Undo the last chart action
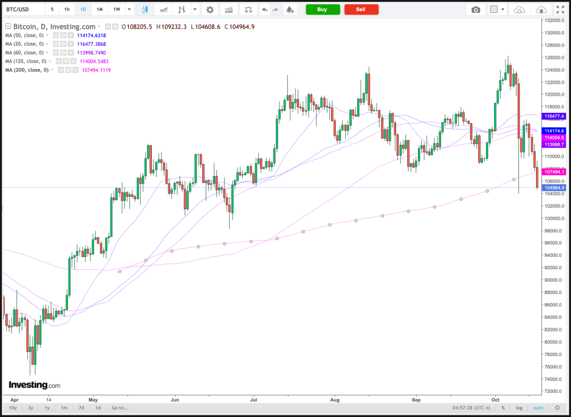This screenshot has width=571, height=417. 265,9
